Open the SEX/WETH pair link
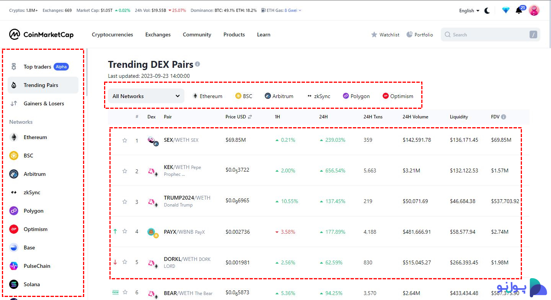This screenshot has height=300, width=551. [x=181, y=140]
